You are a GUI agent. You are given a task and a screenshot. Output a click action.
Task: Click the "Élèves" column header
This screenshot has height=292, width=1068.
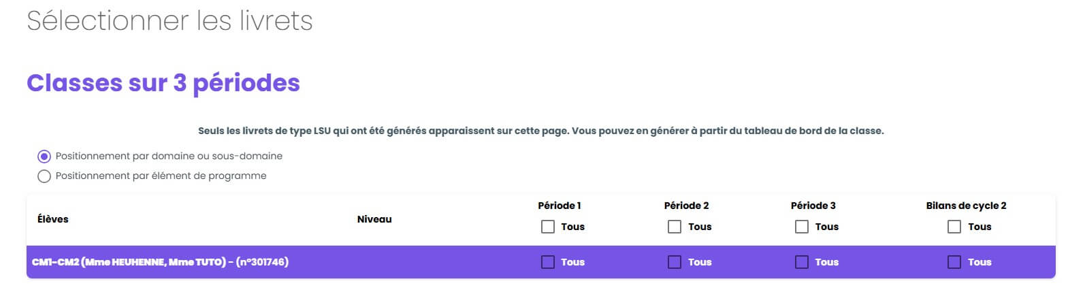53,219
